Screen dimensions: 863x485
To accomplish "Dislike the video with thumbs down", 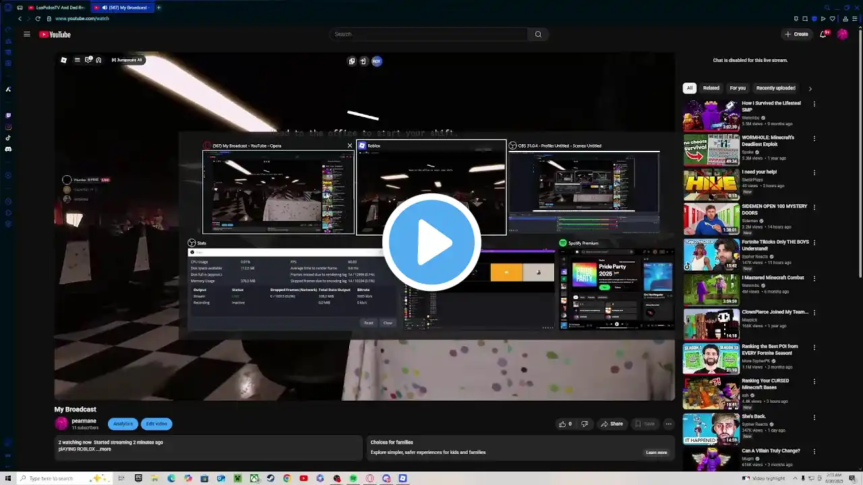I will point(585,424).
